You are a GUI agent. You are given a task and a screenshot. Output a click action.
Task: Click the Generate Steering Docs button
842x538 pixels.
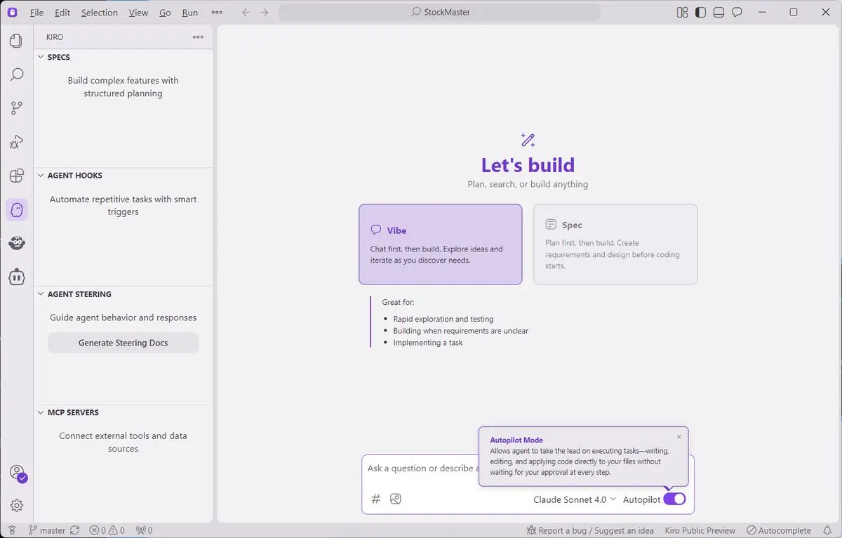123,343
